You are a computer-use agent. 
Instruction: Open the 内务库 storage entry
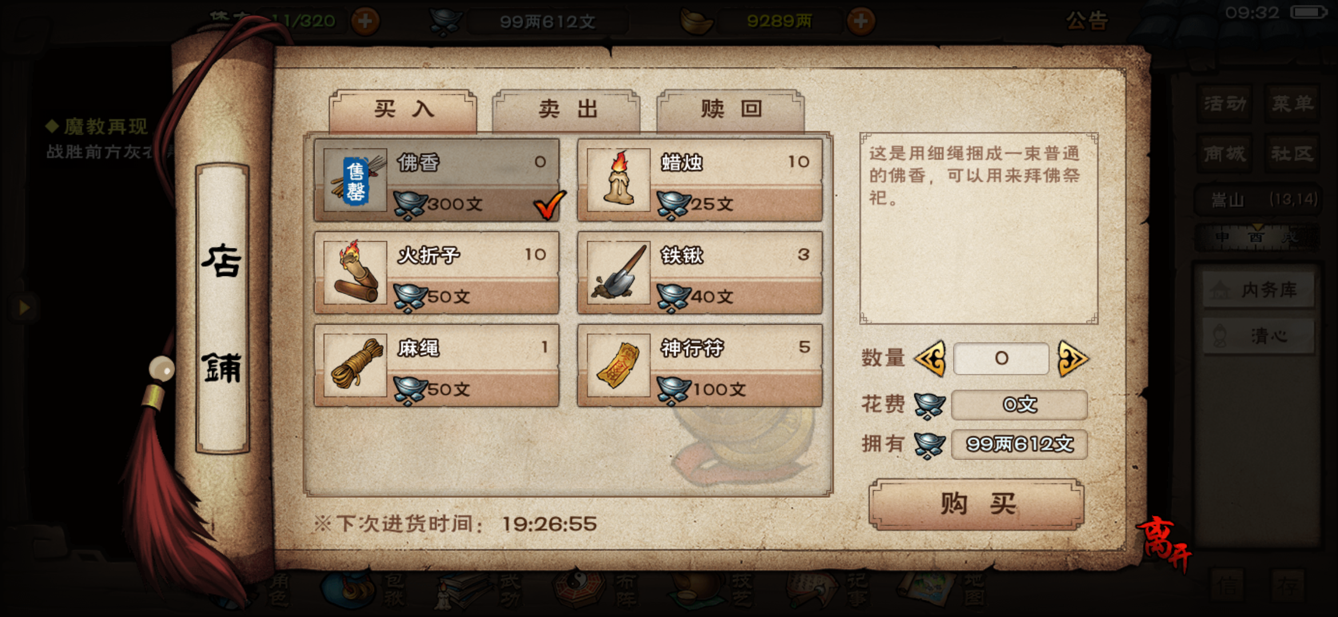click(x=1258, y=290)
